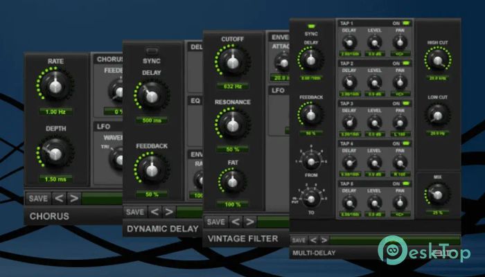Click the Vintage Filter Cutoff knob

(233, 63)
